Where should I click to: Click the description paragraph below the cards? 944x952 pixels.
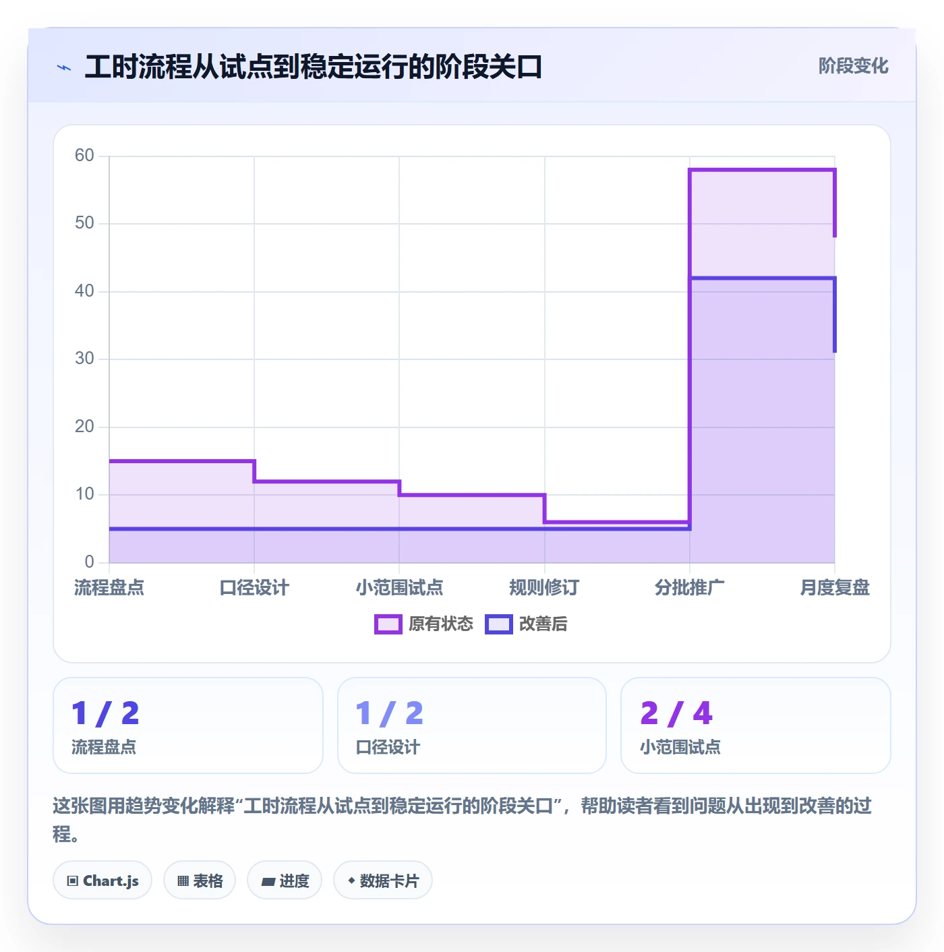(x=463, y=820)
